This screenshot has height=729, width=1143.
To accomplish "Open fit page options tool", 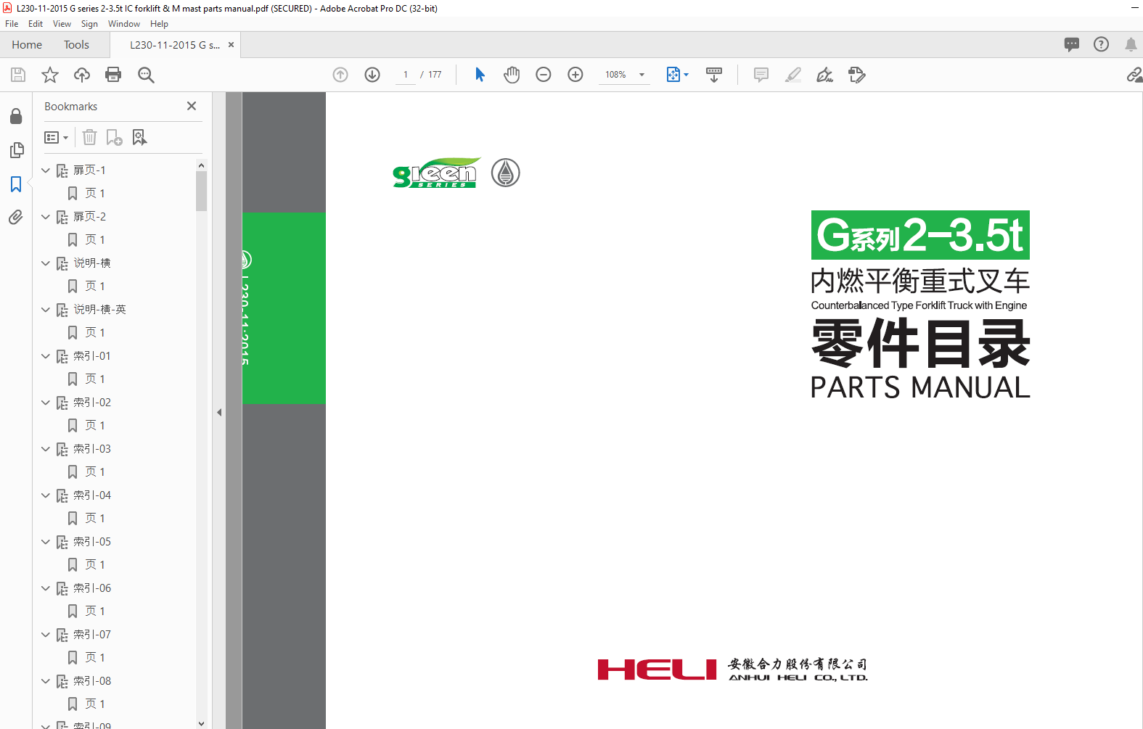I will click(677, 75).
